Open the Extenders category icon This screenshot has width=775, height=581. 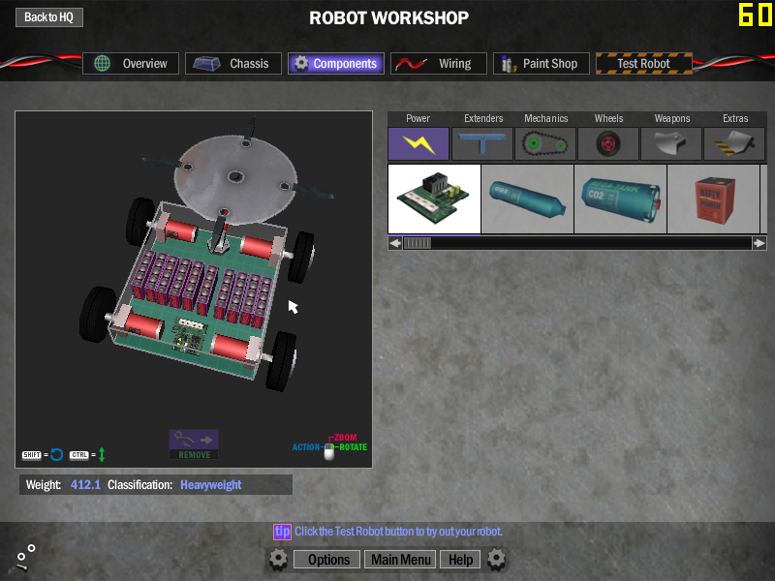coord(482,143)
